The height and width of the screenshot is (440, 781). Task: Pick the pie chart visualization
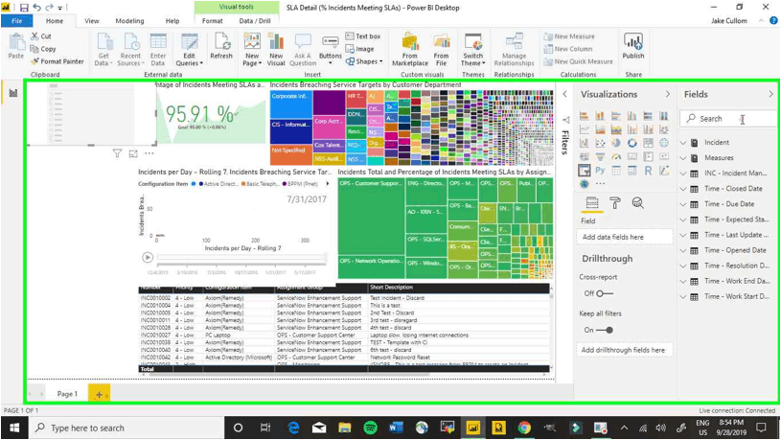tap(616, 143)
